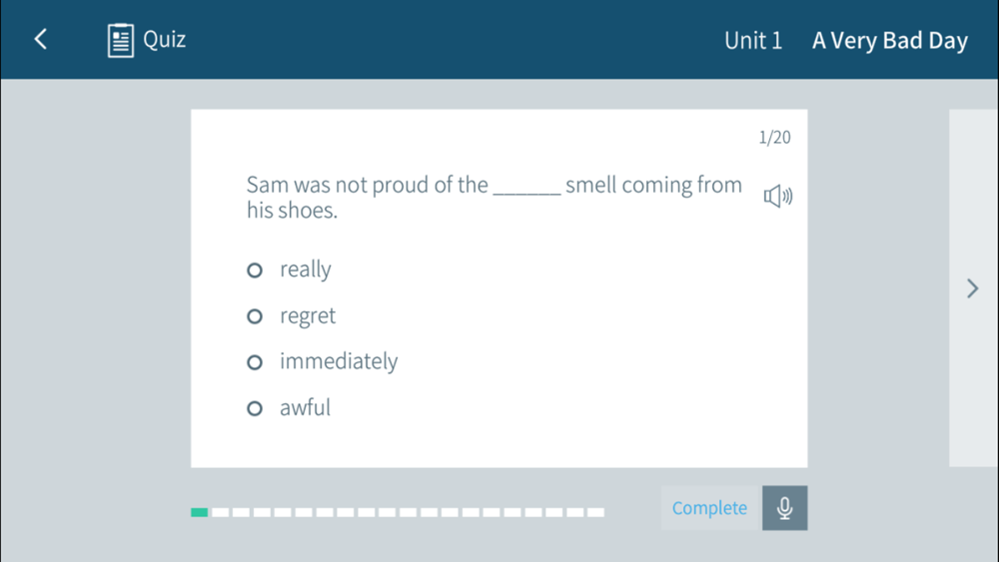The height and width of the screenshot is (562, 999).
Task: Click the 1/20 question counter
Action: click(x=775, y=137)
